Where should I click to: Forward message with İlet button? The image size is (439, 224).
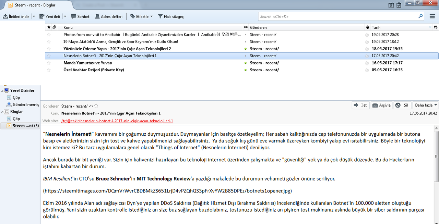pyautogui.click(x=361, y=105)
